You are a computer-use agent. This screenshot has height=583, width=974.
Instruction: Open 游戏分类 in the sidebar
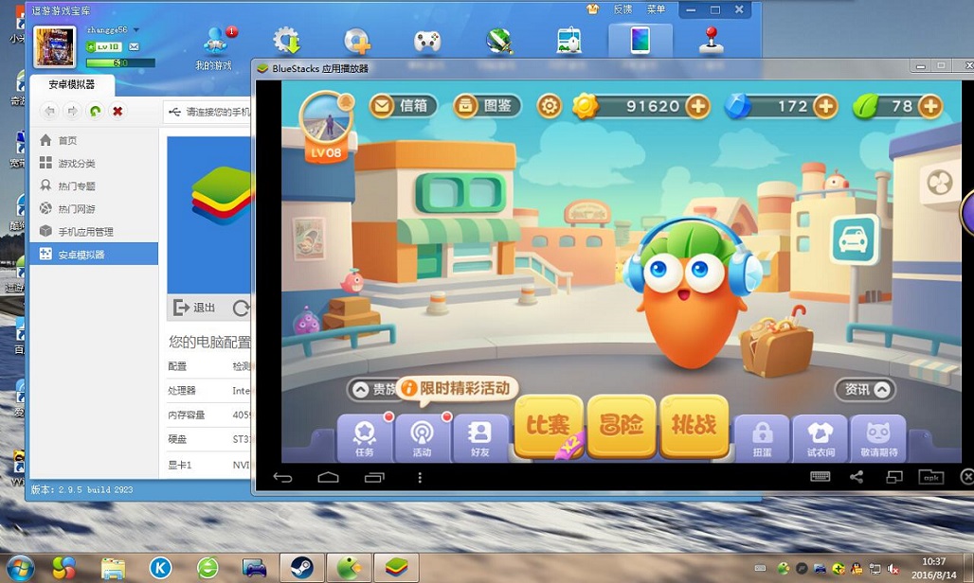(x=94, y=163)
